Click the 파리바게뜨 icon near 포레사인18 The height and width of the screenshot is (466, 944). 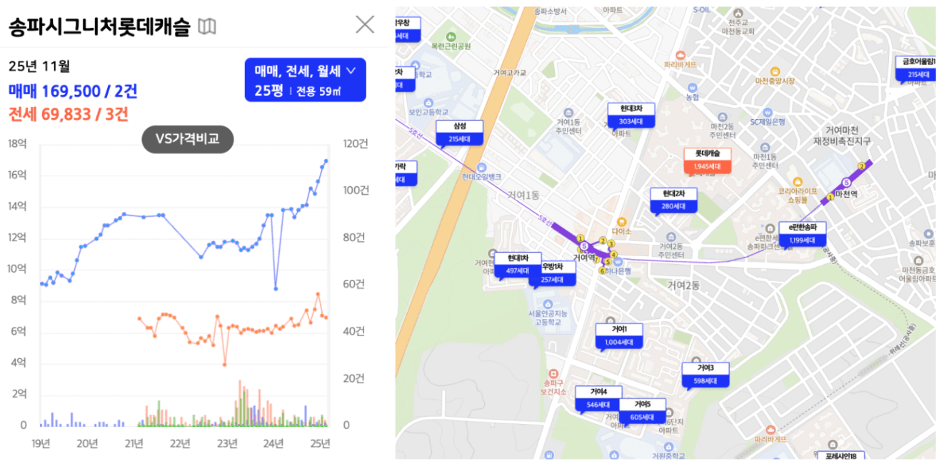[x=770, y=430]
